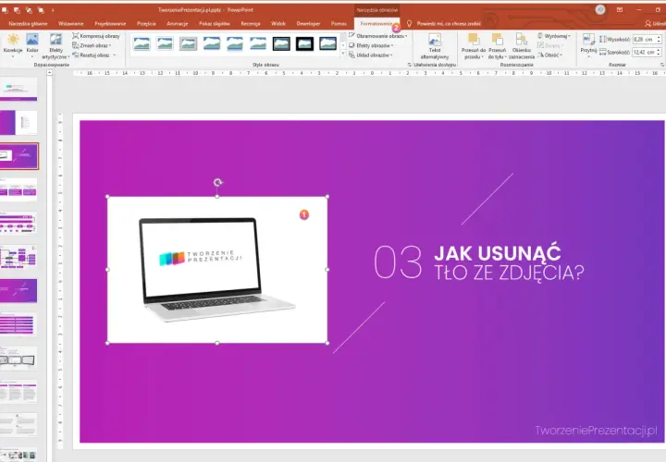Apply the gray metal frame picture style
The image size is (666, 462).
coord(188,43)
